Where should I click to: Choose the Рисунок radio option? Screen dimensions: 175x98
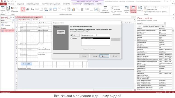point(71,38)
